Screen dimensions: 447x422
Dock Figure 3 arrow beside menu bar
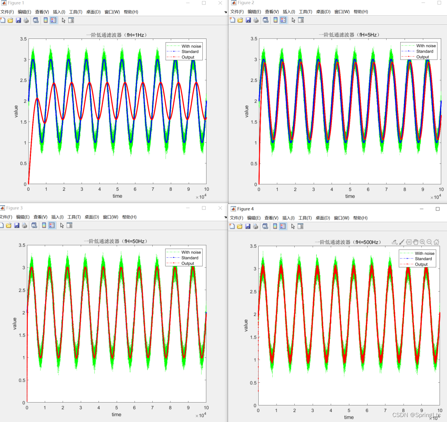coord(226,217)
